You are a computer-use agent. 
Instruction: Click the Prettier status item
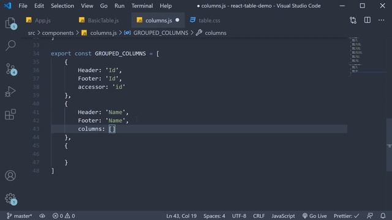pyautogui.click(x=346, y=216)
